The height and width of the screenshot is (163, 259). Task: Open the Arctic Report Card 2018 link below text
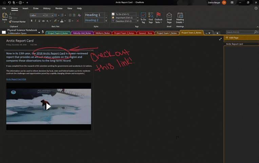pyautogui.click(x=16, y=79)
